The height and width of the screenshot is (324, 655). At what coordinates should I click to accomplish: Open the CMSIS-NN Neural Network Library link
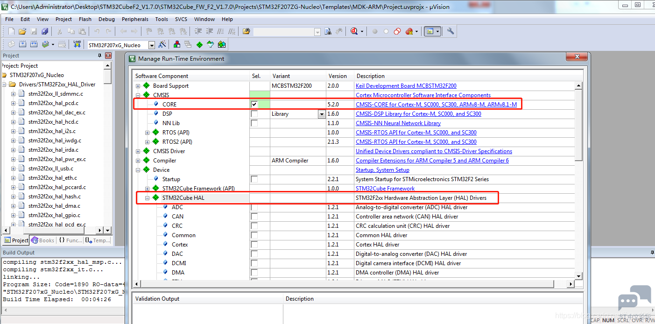(x=398, y=123)
